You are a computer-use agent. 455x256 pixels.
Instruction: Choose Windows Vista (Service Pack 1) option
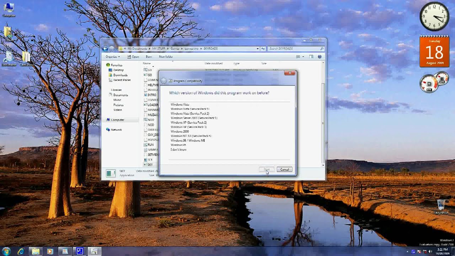pyautogui.click(x=190, y=109)
